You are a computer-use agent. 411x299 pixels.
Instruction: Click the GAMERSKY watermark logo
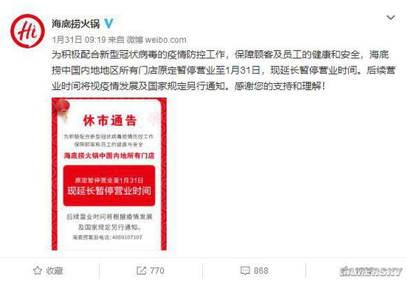tap(370, 272)
